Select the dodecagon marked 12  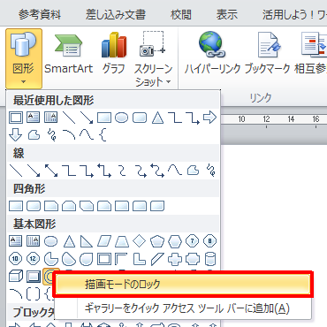(34, 259)
